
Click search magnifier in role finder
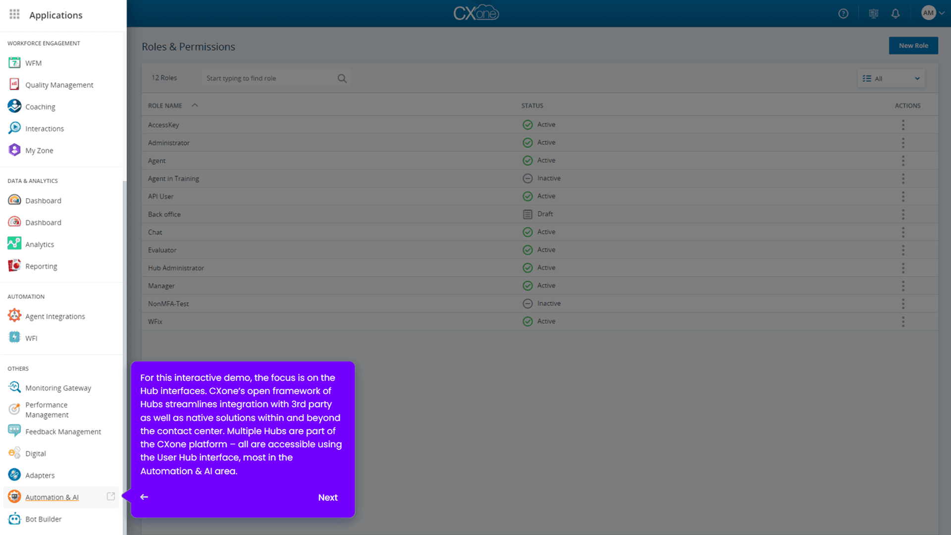pyautogui.click(x=342, y=78)
